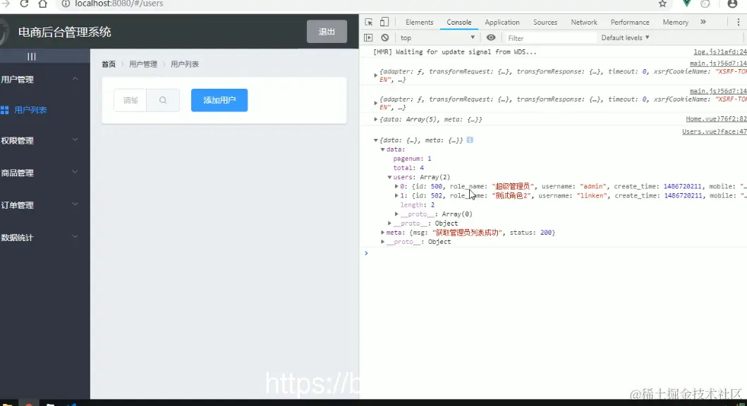
Task: Toggle live expression eye icon
Action: (x=491, y=37)
